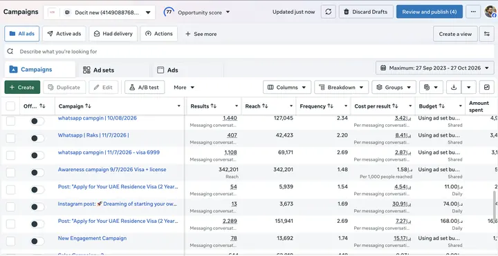The height and width of the screenshot is (256, 498).
Task: Open Instagram post Dreaming of starting campaign
Action: point(118,204)
